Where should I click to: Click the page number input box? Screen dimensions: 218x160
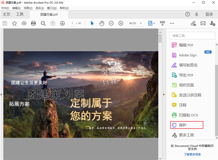73,23
